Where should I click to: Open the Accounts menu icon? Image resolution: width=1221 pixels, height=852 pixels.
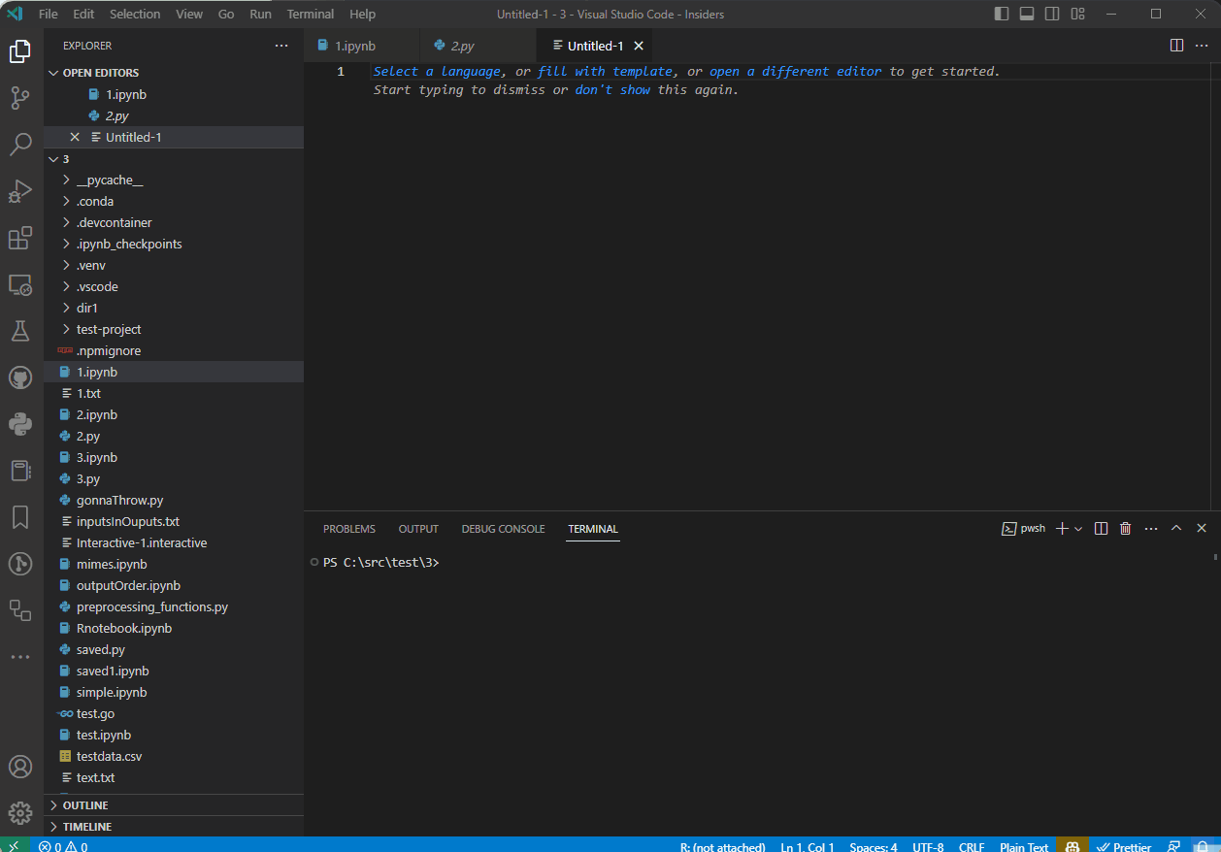20,767
